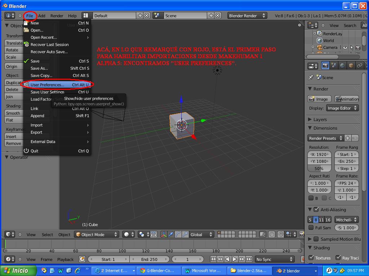Select the Object properties tab icon
The height and width of the screenshot is (276, 369).
point(351,66)
